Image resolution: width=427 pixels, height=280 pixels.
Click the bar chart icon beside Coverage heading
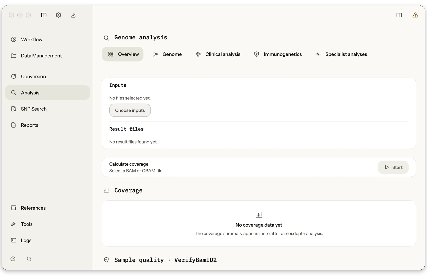pyautogui.click(x=106, y=190)
